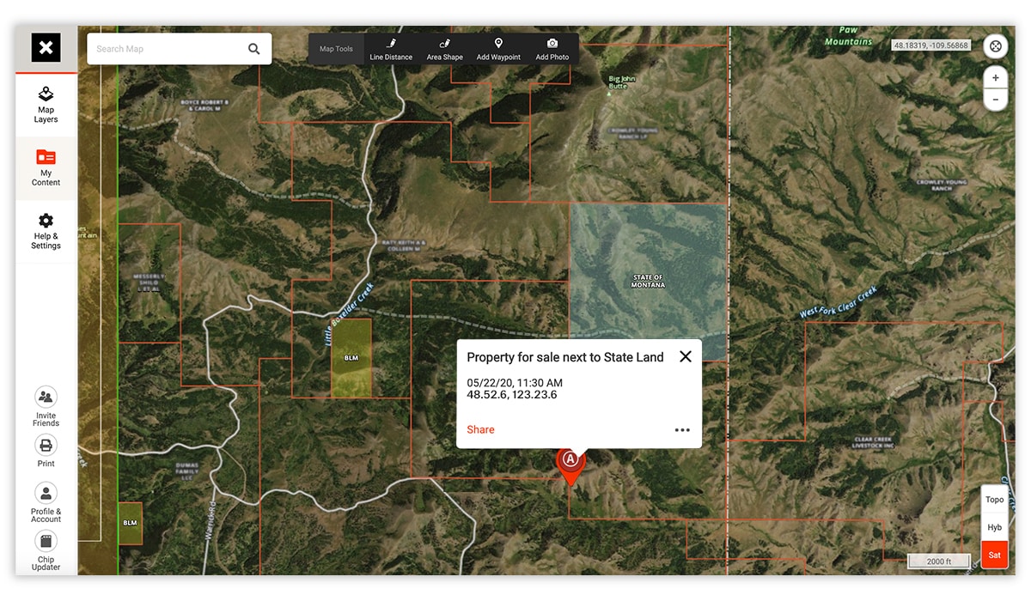Switch basemap to Topo
This screenshot has width=1031, height=601.
pyautogui.click(x=994, y=500)
